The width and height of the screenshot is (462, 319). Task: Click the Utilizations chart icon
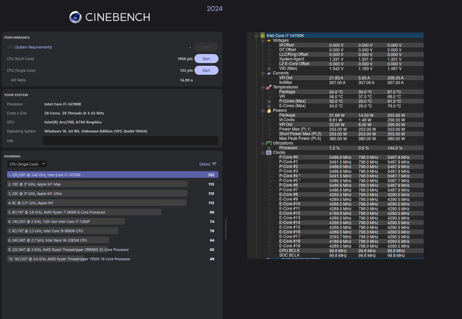point(269,143)
